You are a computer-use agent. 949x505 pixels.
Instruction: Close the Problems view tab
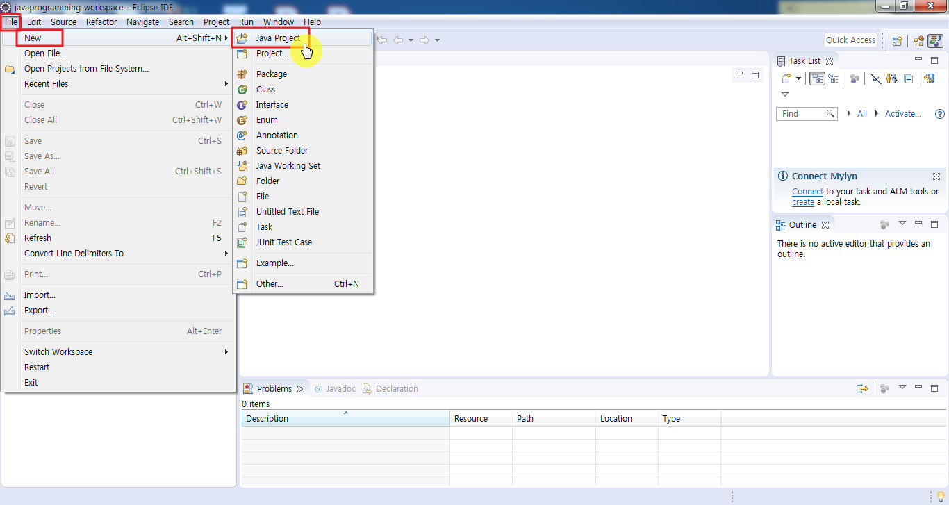click(301, 389)
